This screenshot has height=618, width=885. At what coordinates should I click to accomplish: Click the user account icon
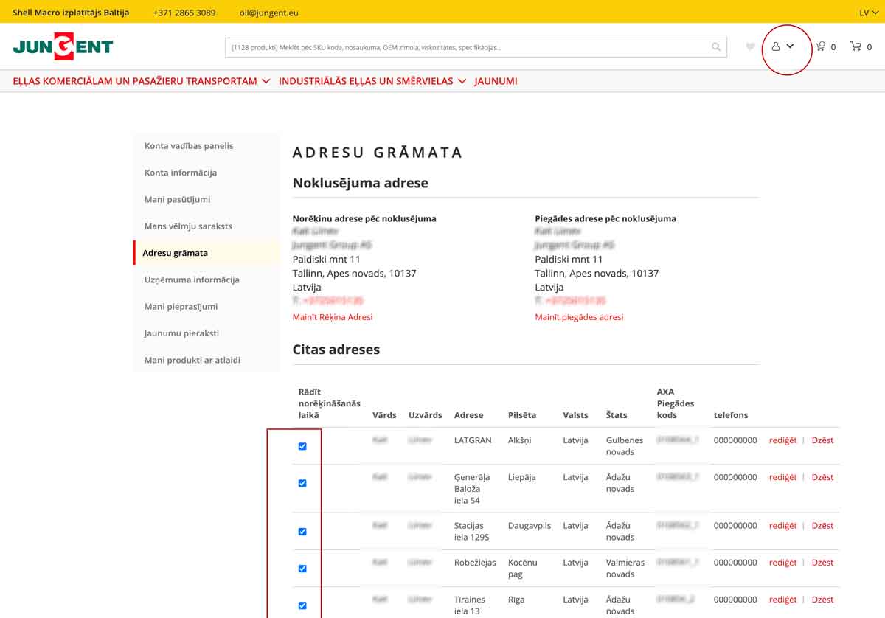click(x=776, y=46)
